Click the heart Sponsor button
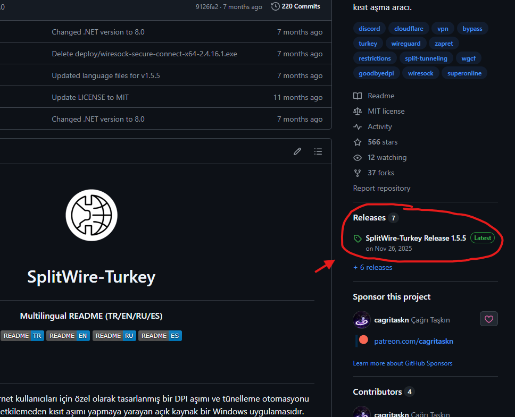This screenshot has width=515, height=417. coord(489,319)
